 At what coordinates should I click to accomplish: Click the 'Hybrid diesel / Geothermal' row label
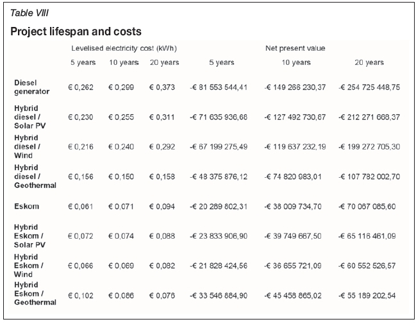pos(35,176)
